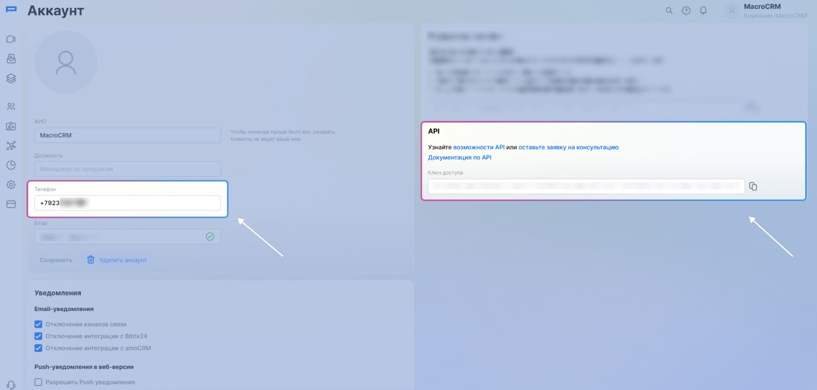This screenshot has height=390, width=817.
Task: Click the "Удалить аккаунт" button
Action: [x=117, y=260]
